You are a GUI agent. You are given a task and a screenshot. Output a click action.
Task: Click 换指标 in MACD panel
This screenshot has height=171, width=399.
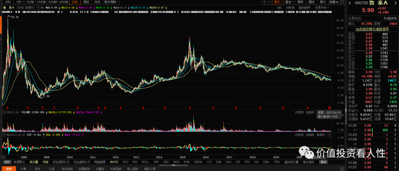click(321, 135)
